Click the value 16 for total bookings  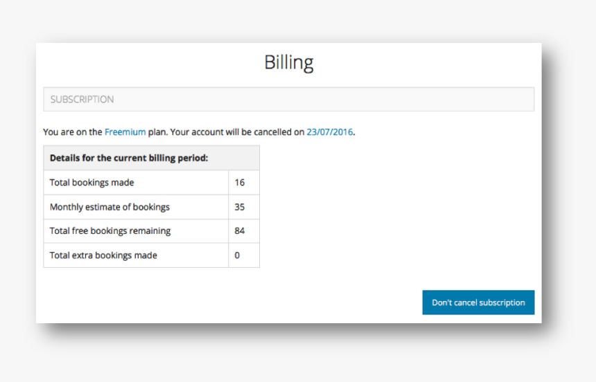pos(240,183)
